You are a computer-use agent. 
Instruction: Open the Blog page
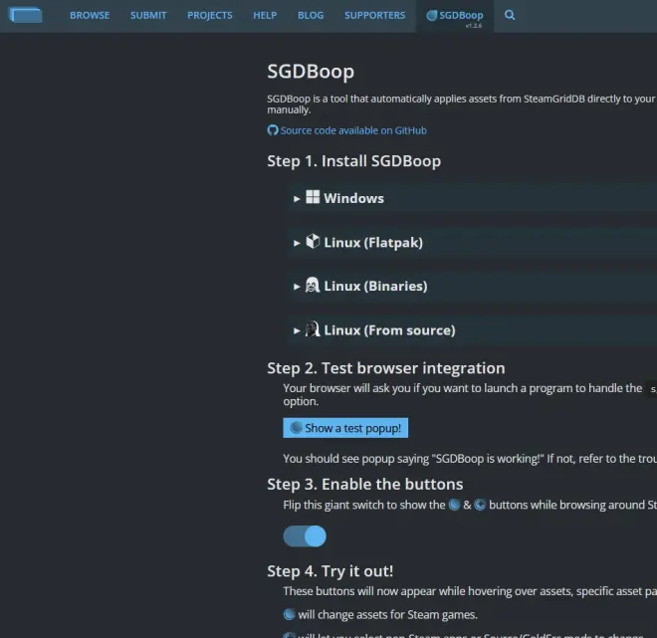click(x=311, y=16)
